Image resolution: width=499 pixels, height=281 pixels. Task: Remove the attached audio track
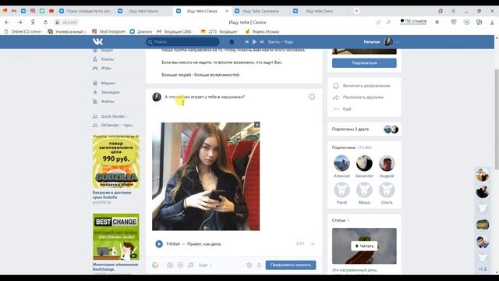[313, 244]
